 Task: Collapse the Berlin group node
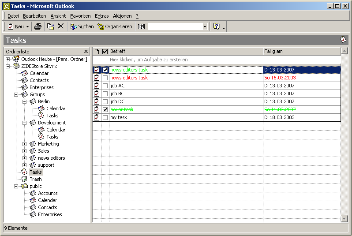[x=24, y=101]
